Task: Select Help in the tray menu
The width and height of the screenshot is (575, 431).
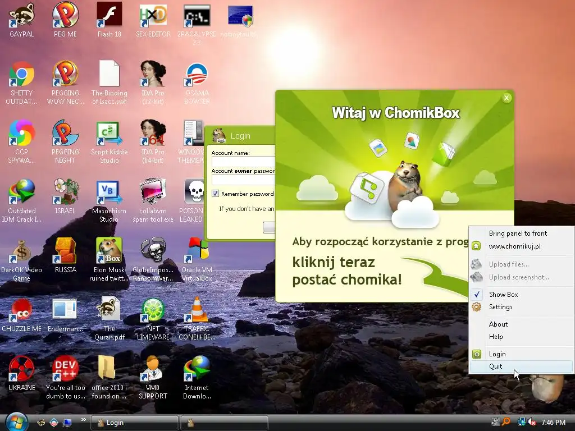Action: [x=521, y=337]
